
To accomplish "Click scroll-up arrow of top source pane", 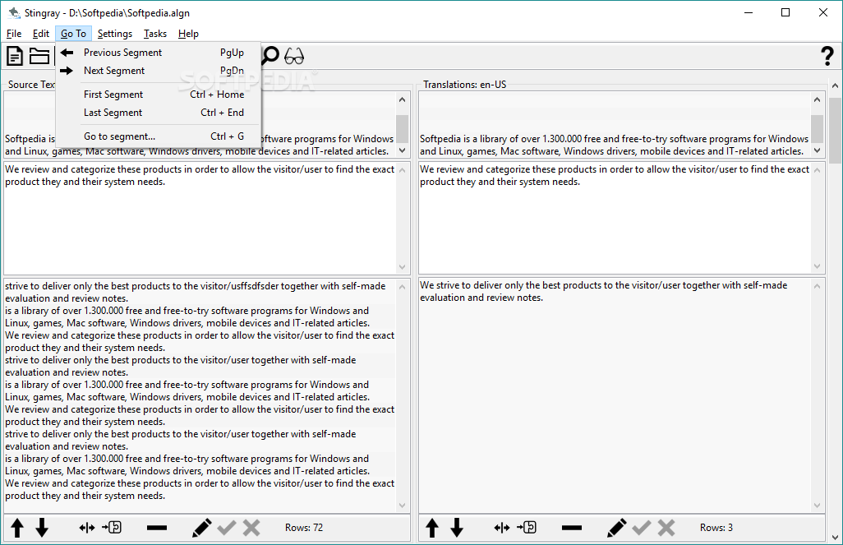I will coord(402,99).
